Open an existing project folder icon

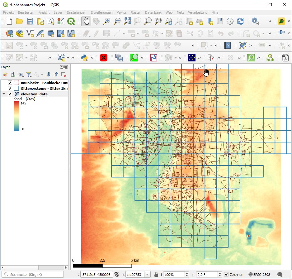(19, 21)
